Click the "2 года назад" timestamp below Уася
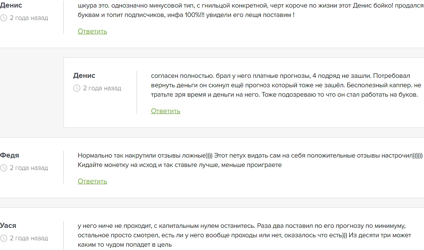This screenshot has height=250, width=424. point(29,238)
